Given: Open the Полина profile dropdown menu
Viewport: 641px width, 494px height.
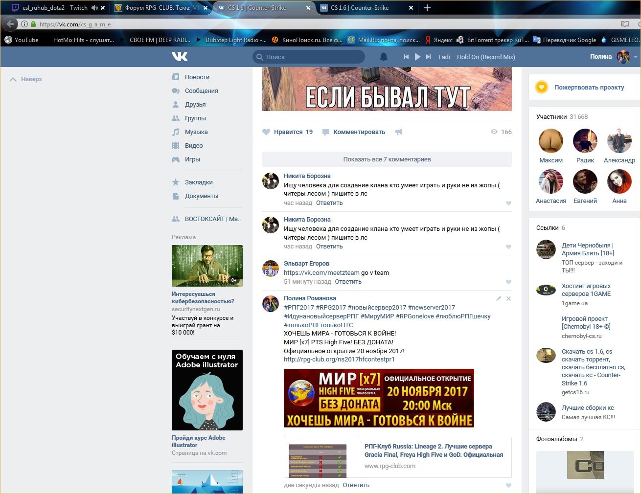Looking at the screenshot, I should (x=635, y=57).
